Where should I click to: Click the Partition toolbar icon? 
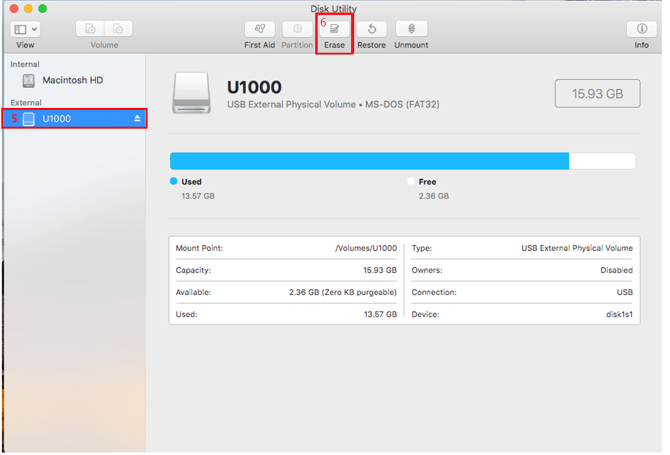pyautogui.click(x=297, y=29)
